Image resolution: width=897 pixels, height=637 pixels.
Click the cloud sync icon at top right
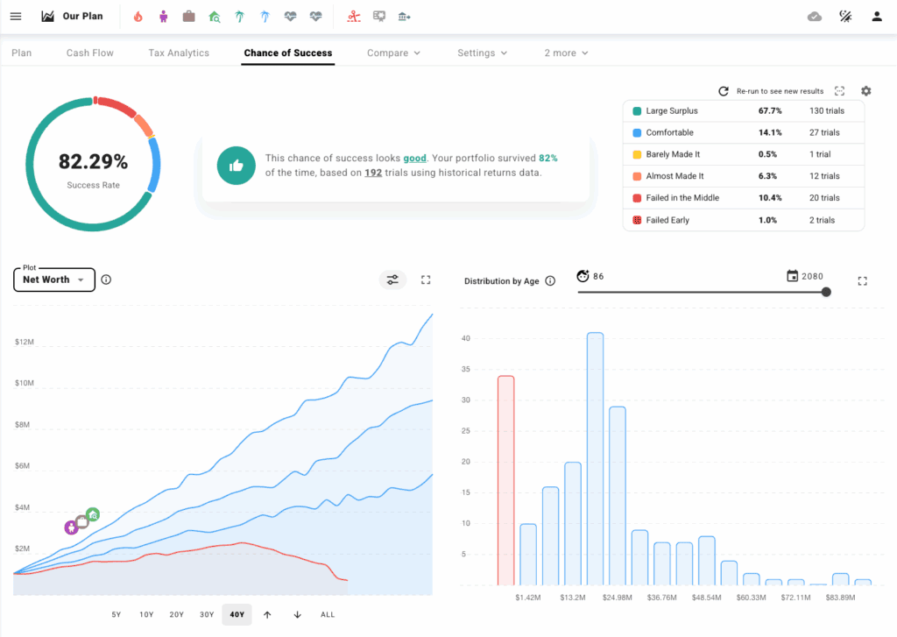pyautogui.click(x=813, y=16)
